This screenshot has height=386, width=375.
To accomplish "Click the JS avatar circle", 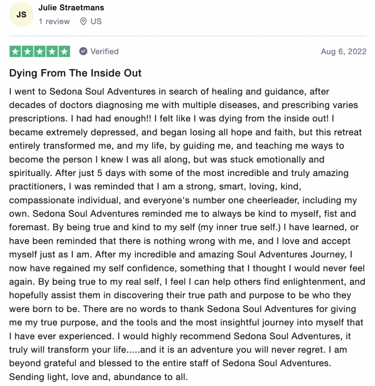I will click(x=21, y=15).
